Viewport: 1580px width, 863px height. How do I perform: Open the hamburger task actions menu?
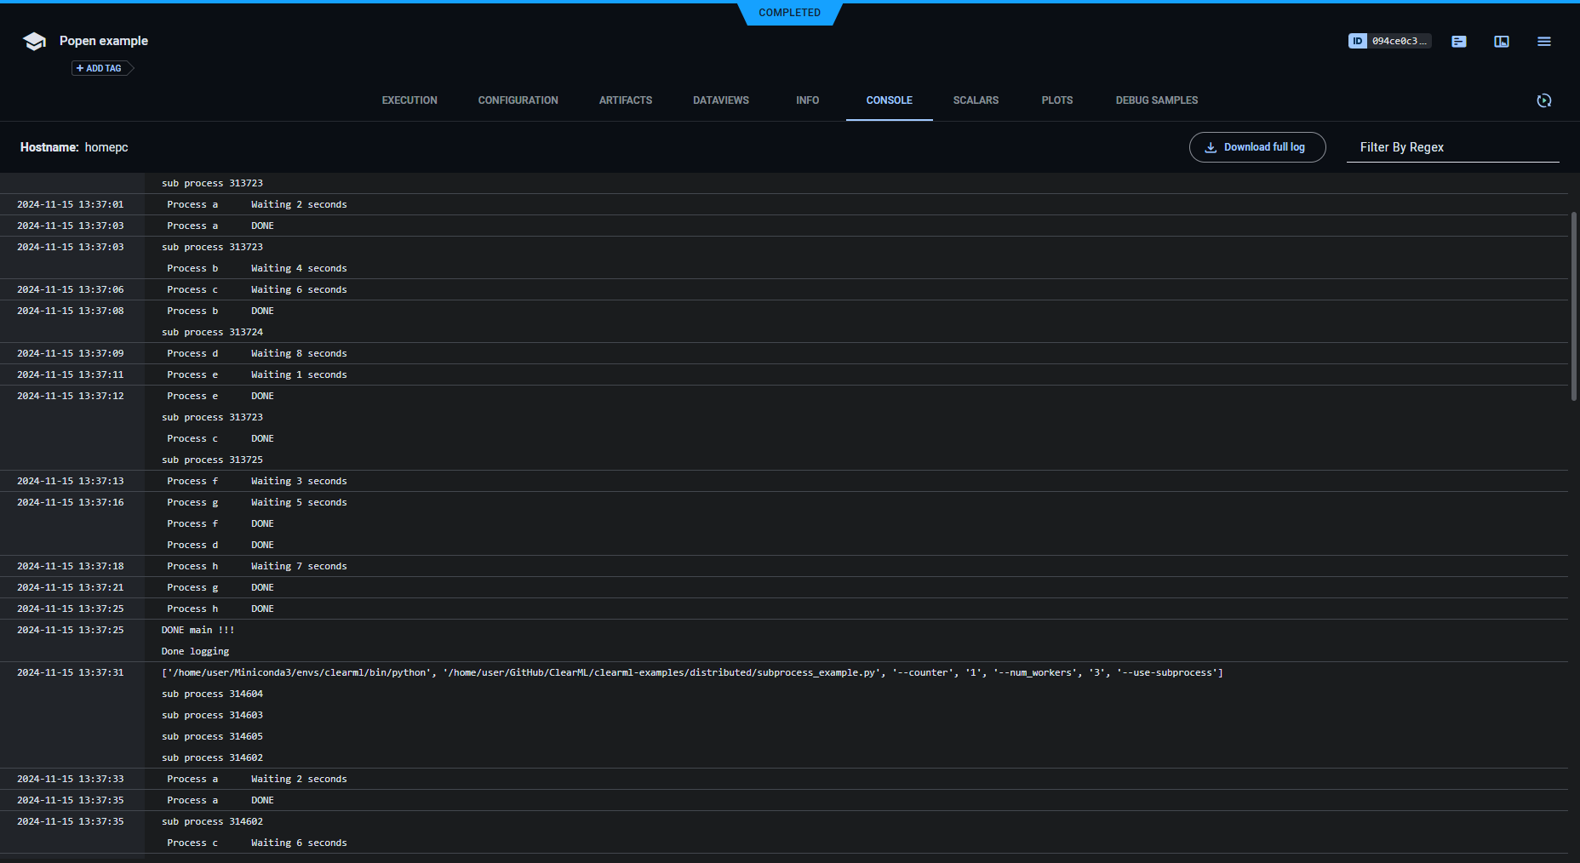1544,41
